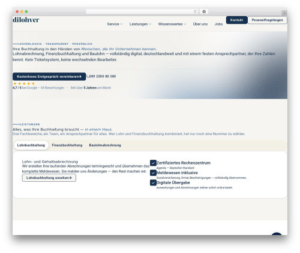Open a new browser tab with plus
300x253 pixels.
[x=284, y=13]
